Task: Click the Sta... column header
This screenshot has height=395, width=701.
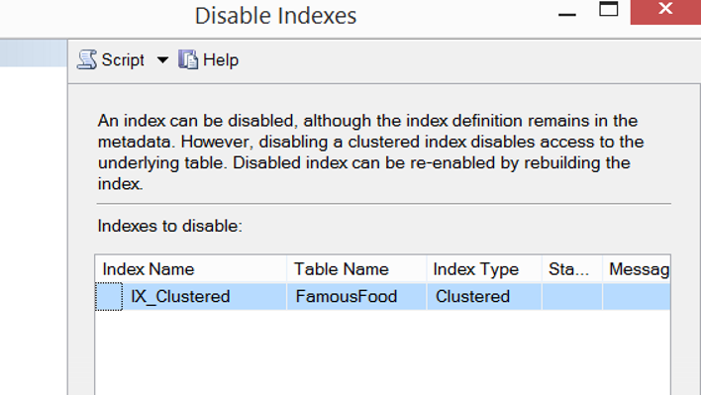Action: pyautogui.click(x=572, y=269)
